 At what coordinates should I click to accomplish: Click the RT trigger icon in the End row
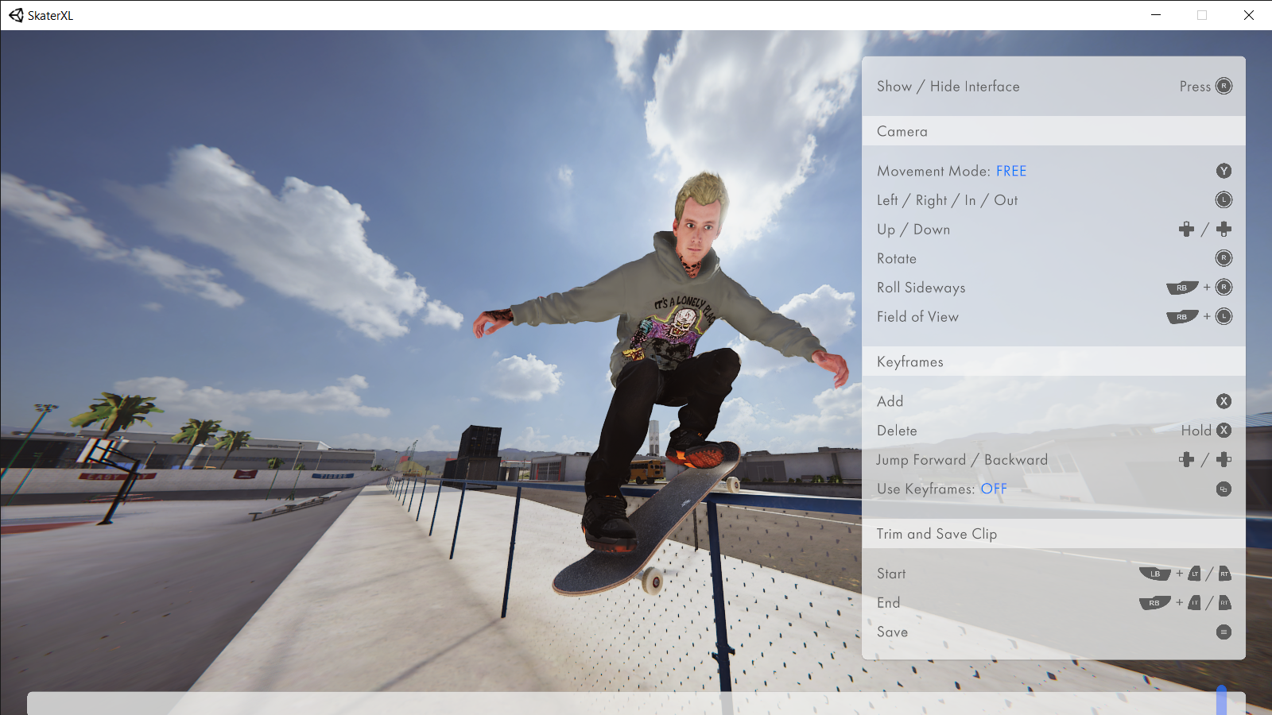[1224, 603]
